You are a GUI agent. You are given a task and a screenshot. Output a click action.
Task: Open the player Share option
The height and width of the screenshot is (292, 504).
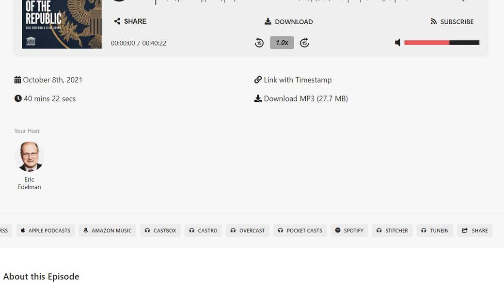(130, 21)
